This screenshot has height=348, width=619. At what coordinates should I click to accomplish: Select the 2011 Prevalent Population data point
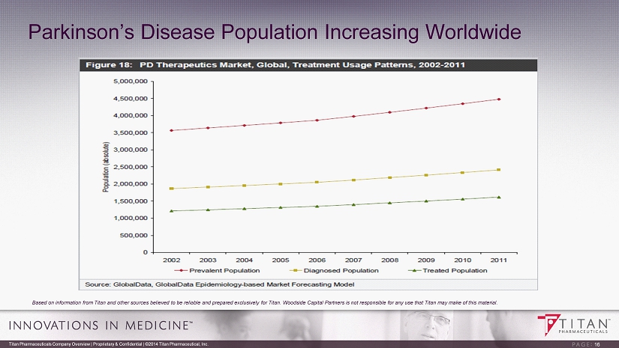pyautogui.click(x=499, y=99)
